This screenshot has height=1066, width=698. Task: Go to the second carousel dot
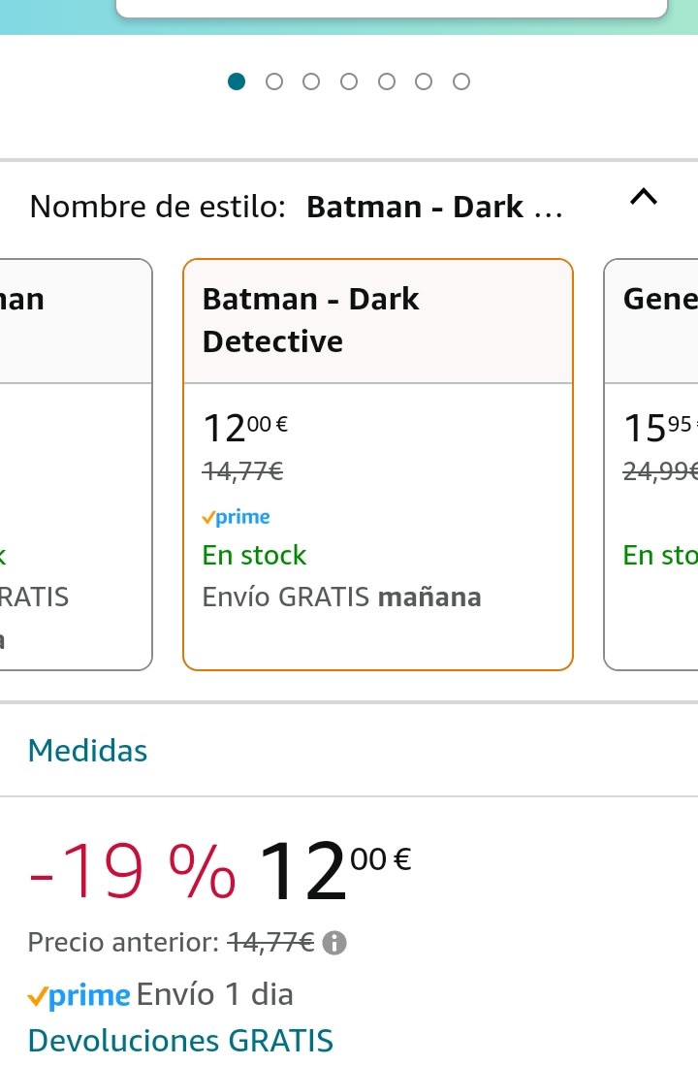point(274,81)
